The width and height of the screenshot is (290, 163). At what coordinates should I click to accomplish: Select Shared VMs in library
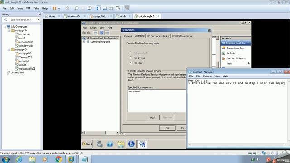tap(18, 72)
